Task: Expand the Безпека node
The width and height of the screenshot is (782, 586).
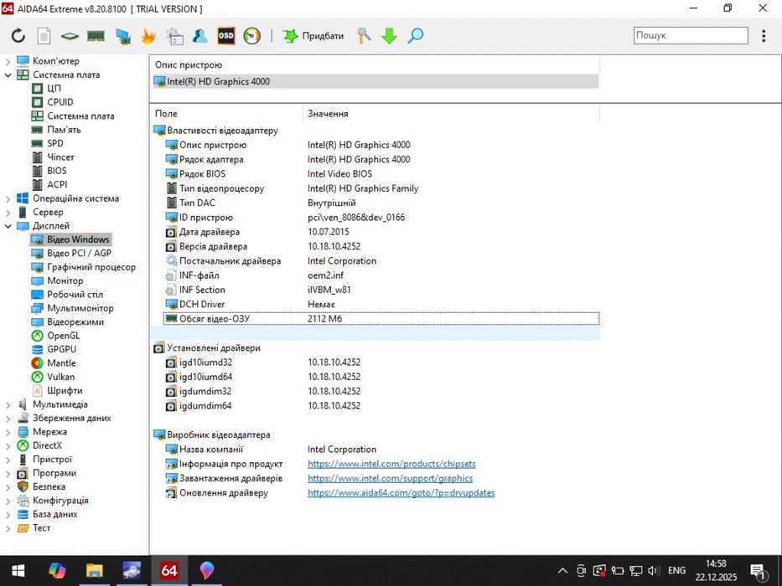Action: point(8,487)
